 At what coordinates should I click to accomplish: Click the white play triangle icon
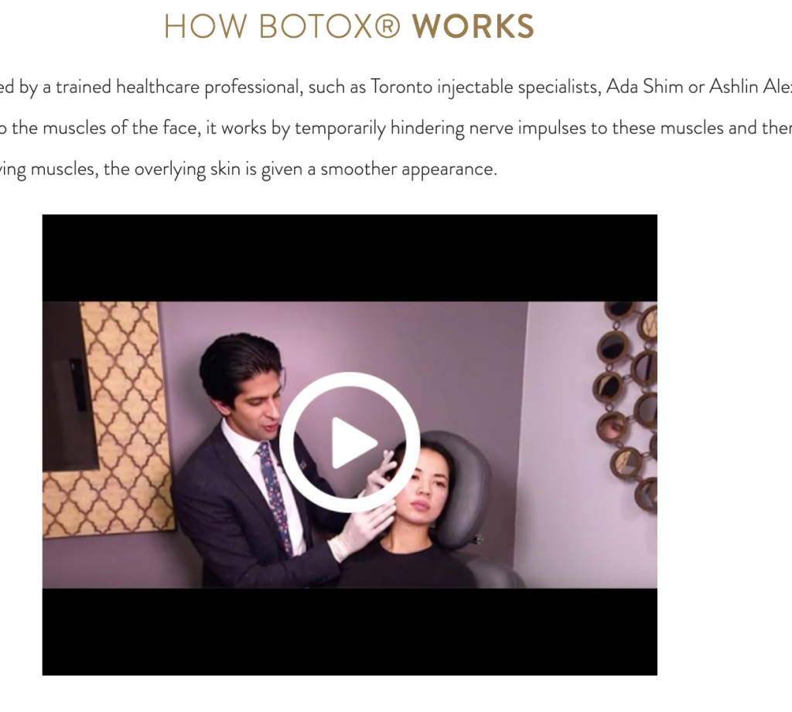353,443
